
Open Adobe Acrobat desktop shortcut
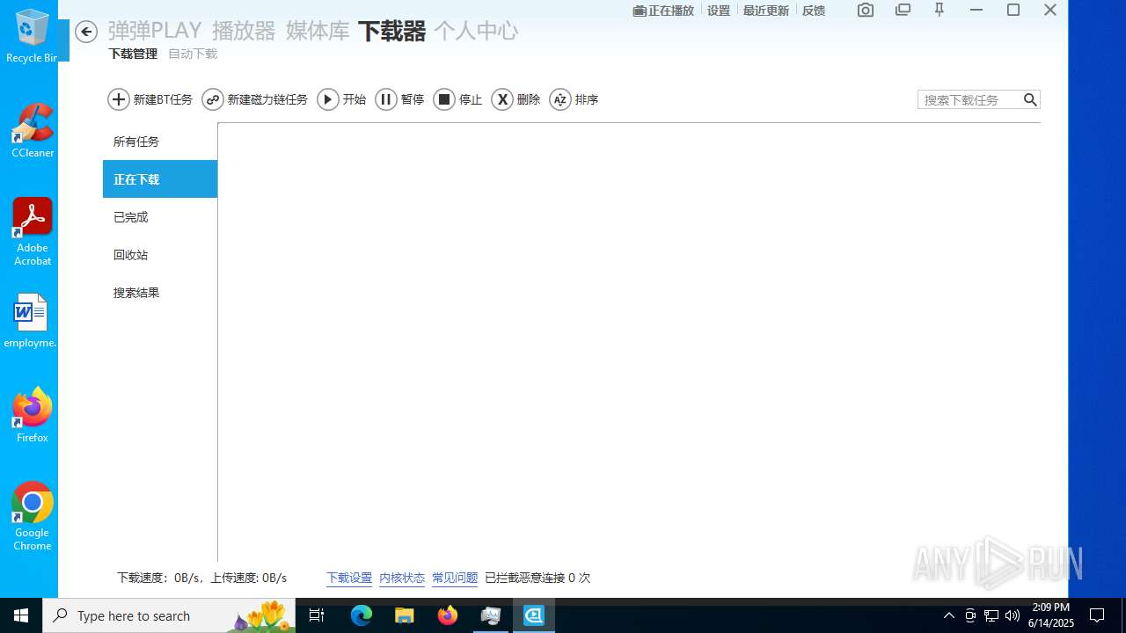click(x=33, y=232)
